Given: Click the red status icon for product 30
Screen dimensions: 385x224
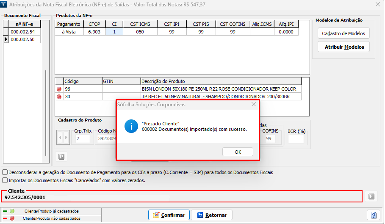Looking at the screenshot, I should pyautogui.click(x=59, y=97).
